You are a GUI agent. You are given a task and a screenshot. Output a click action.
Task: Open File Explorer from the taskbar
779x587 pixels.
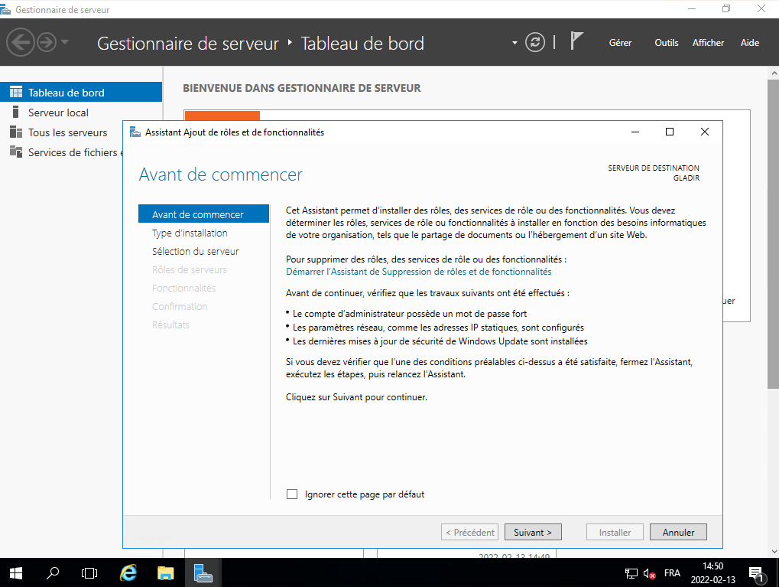click(165, 573)
